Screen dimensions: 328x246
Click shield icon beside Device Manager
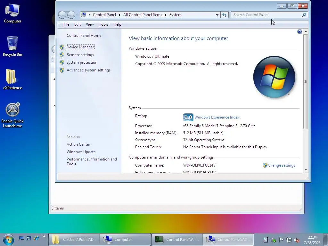[62, 47]
